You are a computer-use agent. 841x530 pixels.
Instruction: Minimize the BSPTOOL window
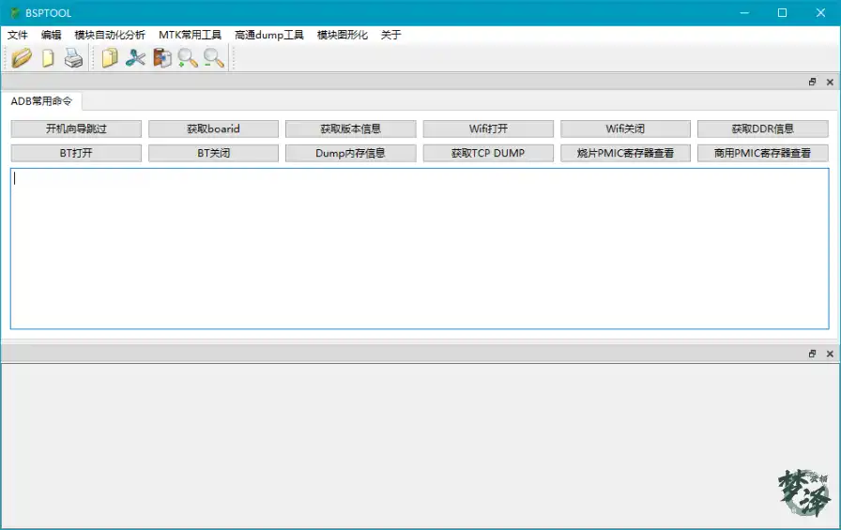click(x=744, y=13)
